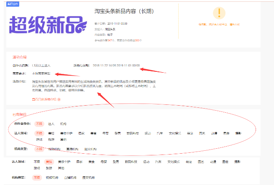Screen dimensions: 274x185
Task: Choose 数码科技 in the bottom filter strip
Action: tap(131, 162)
